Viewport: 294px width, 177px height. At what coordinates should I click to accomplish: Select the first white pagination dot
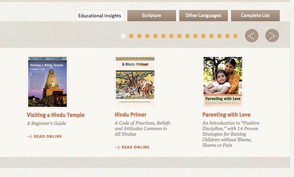123,36
